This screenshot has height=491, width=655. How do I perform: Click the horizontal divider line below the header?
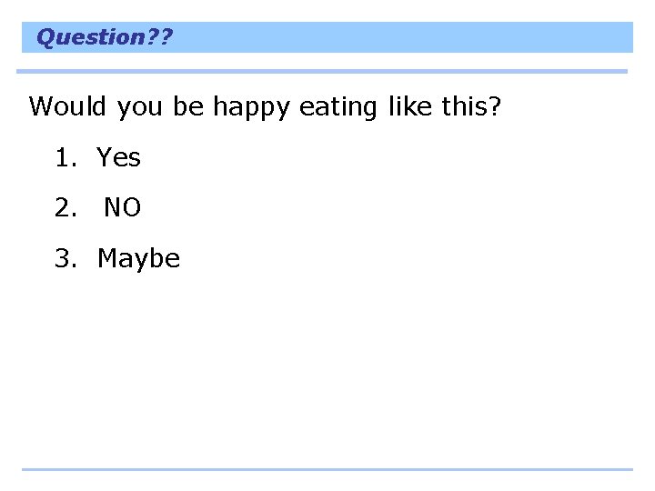tap(322, 72)
